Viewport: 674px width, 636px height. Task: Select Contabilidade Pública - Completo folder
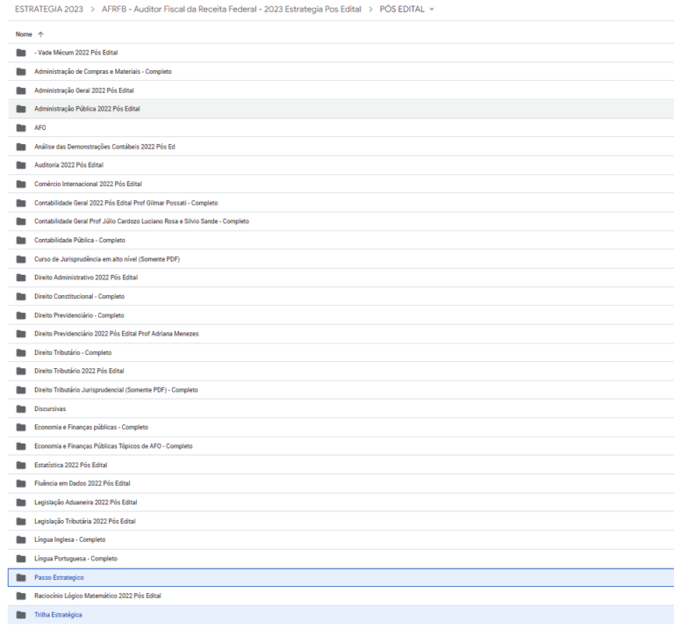click(341, 240)
